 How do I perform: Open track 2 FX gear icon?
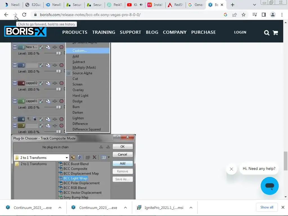[62, 47]
